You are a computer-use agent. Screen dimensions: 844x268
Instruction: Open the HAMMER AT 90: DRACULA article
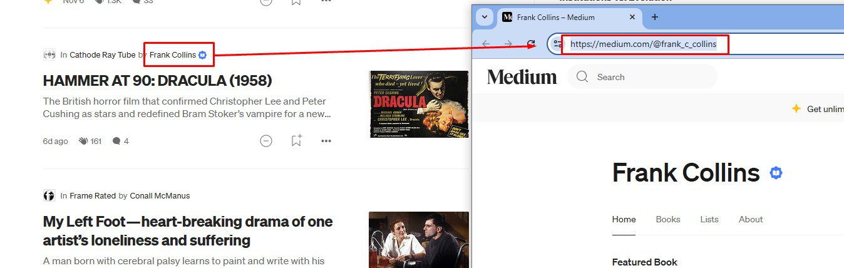tap(157, 80)
